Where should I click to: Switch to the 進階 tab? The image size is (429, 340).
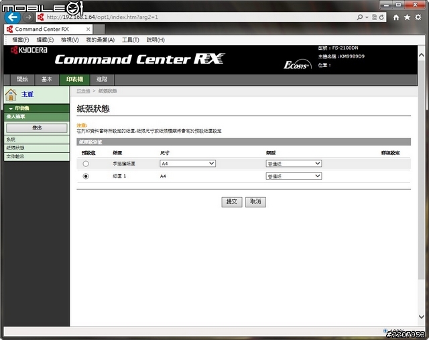pyautogui.click(x=102, y=79)
